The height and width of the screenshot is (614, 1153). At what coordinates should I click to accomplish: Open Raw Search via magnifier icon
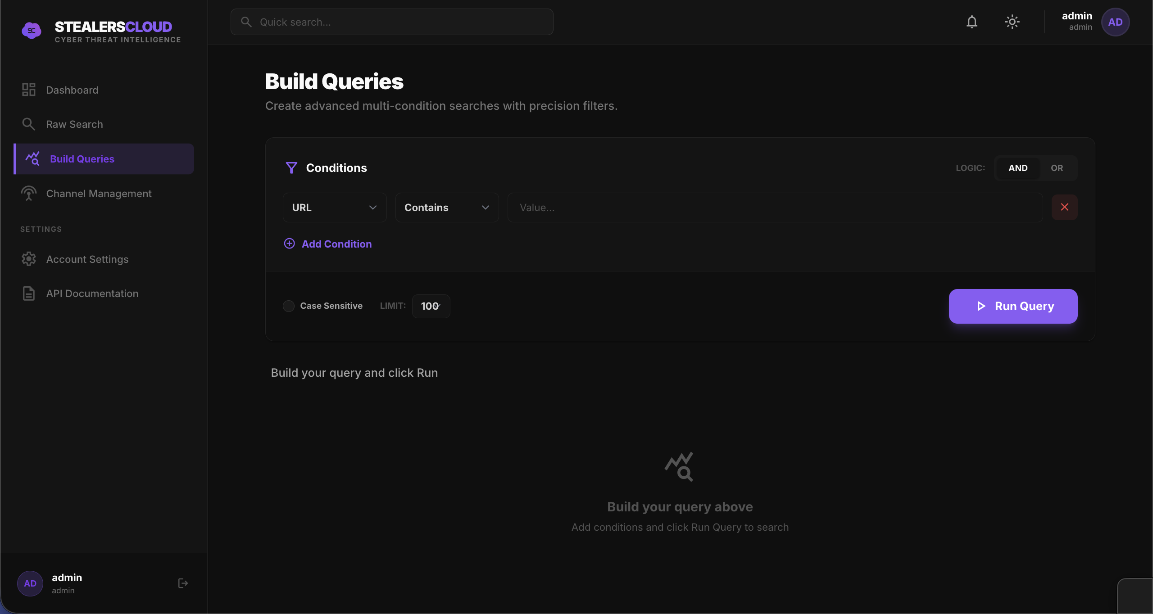pos(28,124)
